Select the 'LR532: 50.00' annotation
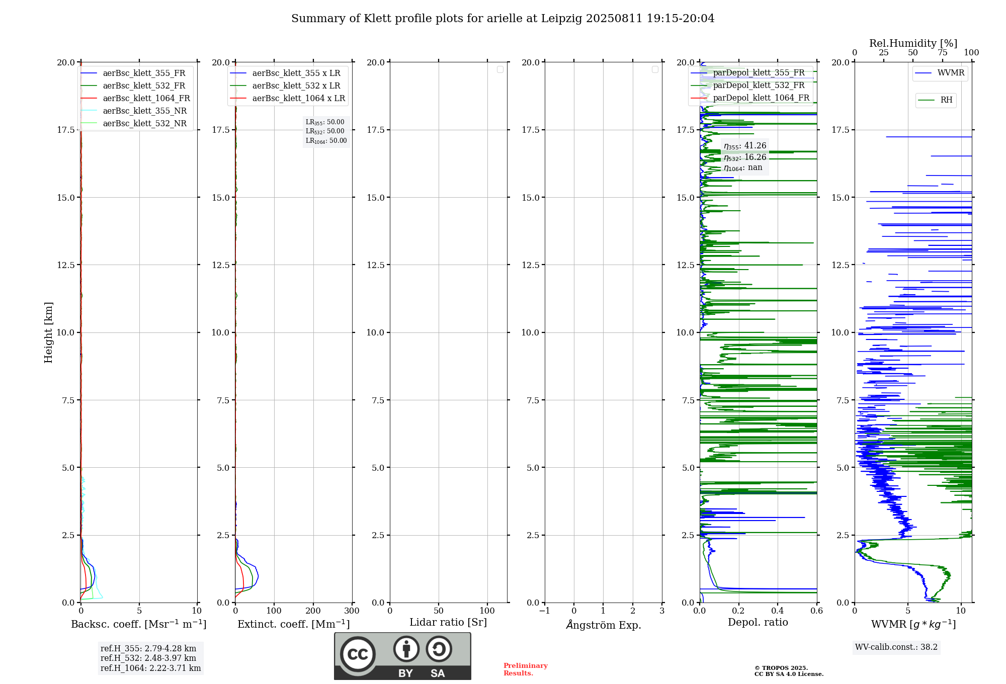 tap(325, 131)
